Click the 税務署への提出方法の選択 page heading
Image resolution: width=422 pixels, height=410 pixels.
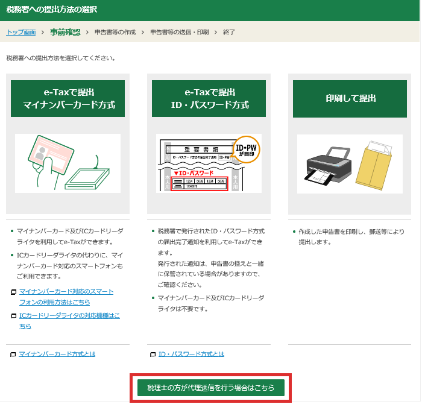coord(52,10)
